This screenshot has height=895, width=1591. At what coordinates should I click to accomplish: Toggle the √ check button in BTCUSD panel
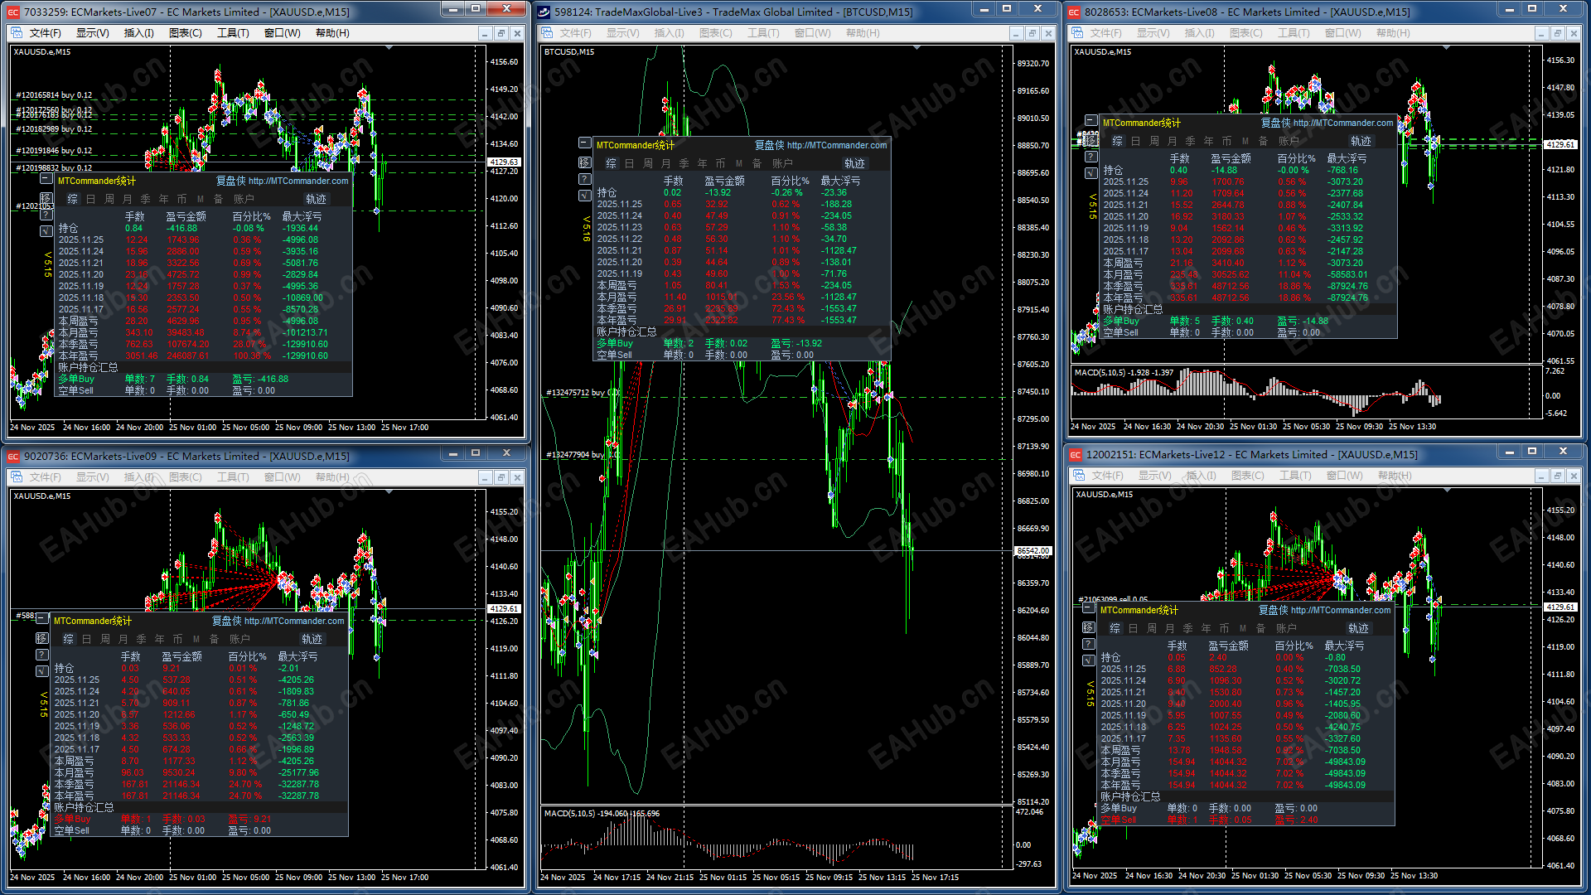click(584, 196)
